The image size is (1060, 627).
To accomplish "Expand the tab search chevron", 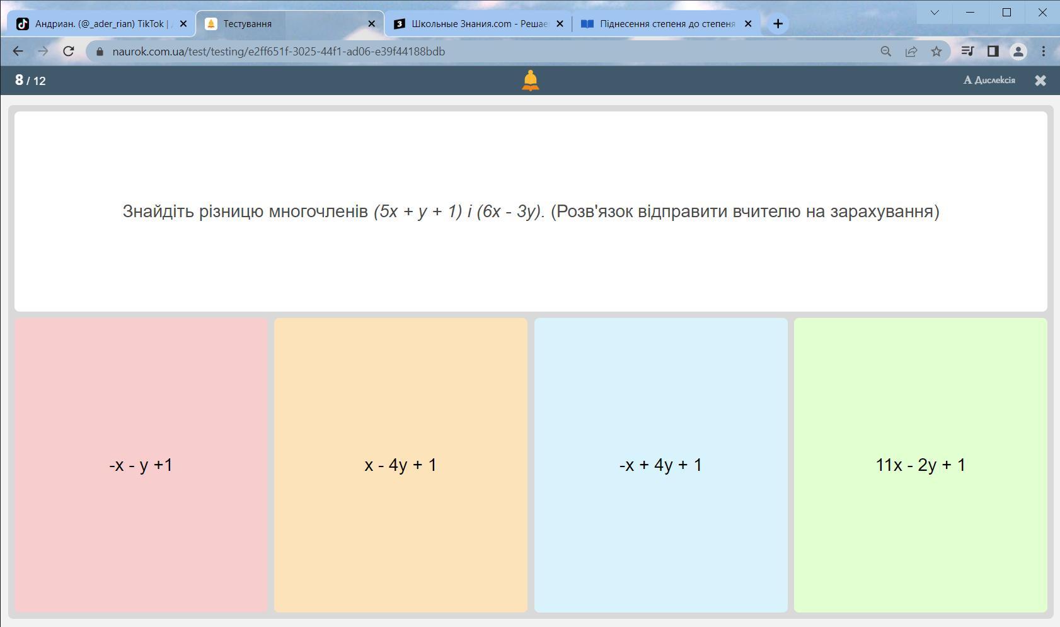I will pyautogui.click(x=935, y=13).
